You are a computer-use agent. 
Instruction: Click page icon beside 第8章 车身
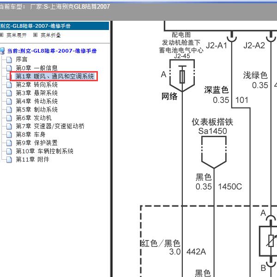(9, 135)
